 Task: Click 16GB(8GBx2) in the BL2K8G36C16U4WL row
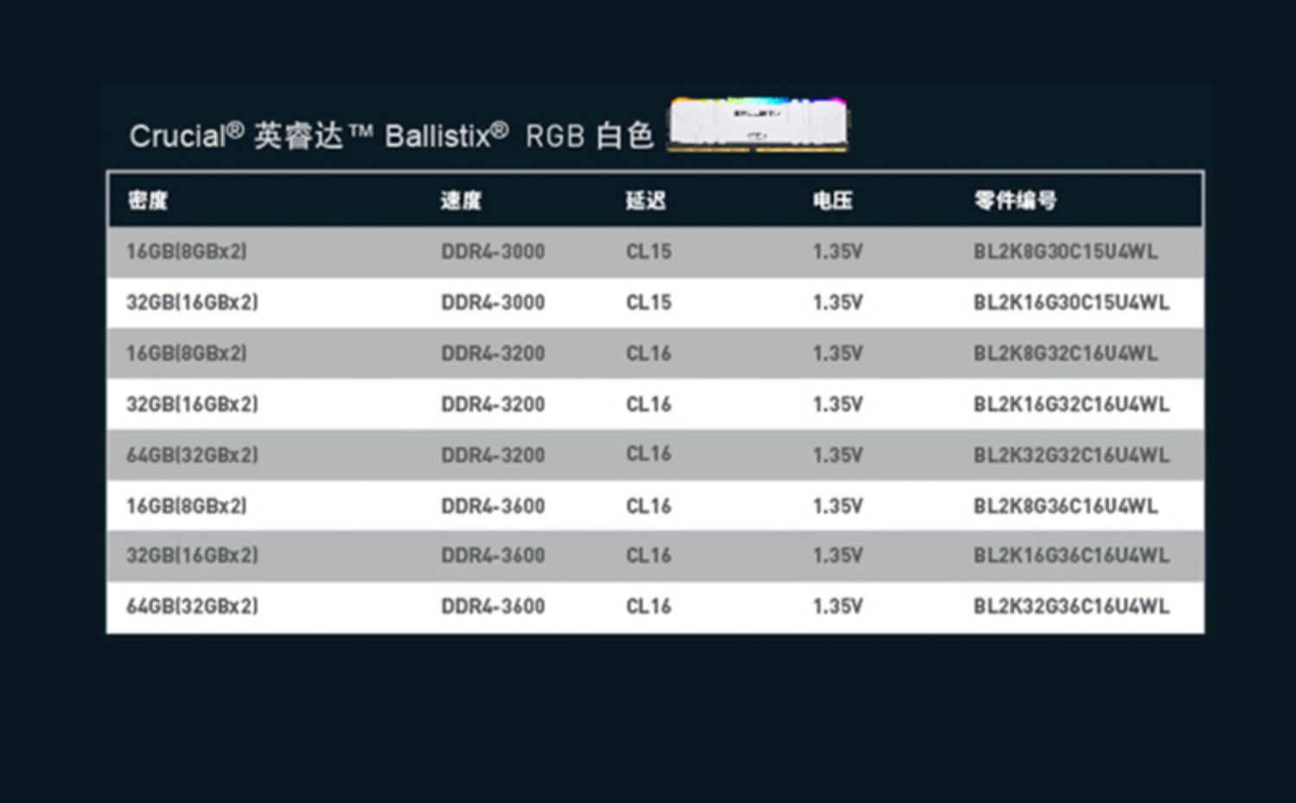click(187, 506)
